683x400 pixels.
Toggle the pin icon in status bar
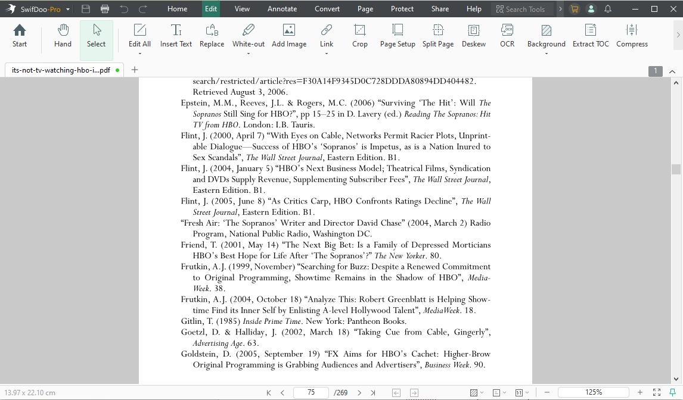point(672,392)
